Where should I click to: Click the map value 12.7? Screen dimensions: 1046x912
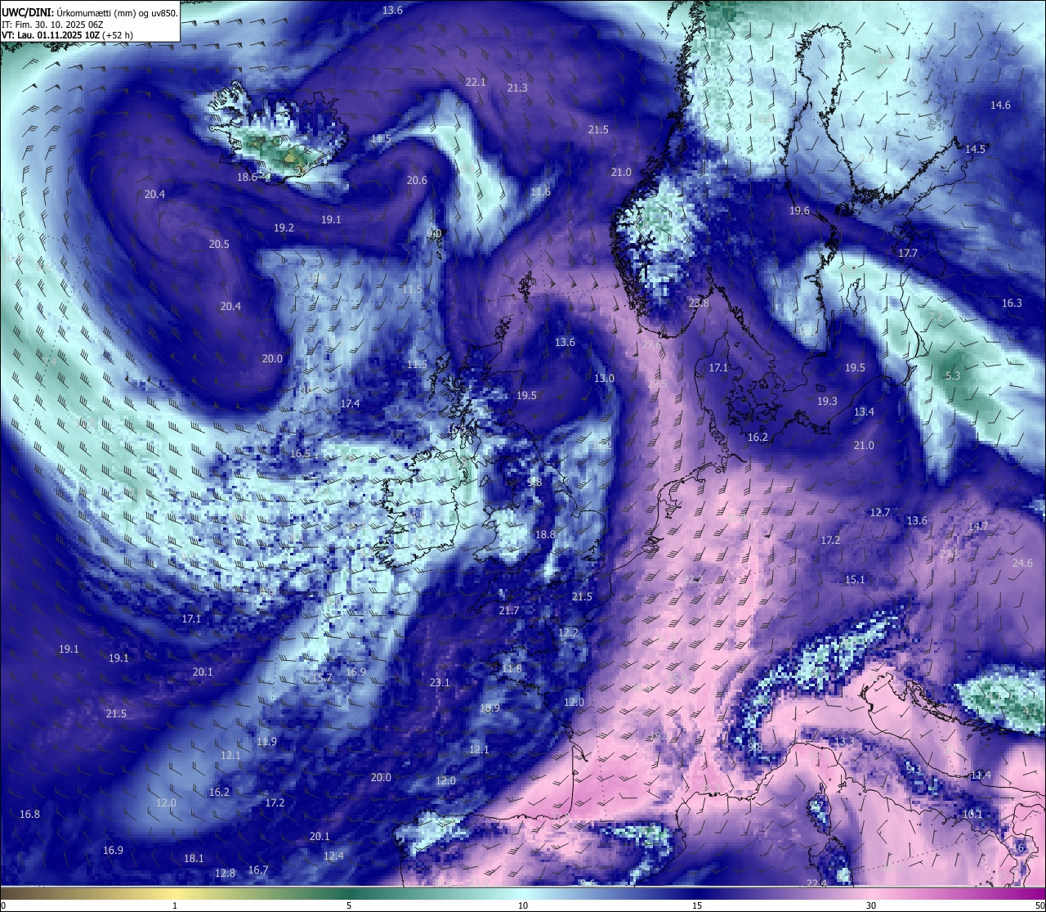[880, 512]
